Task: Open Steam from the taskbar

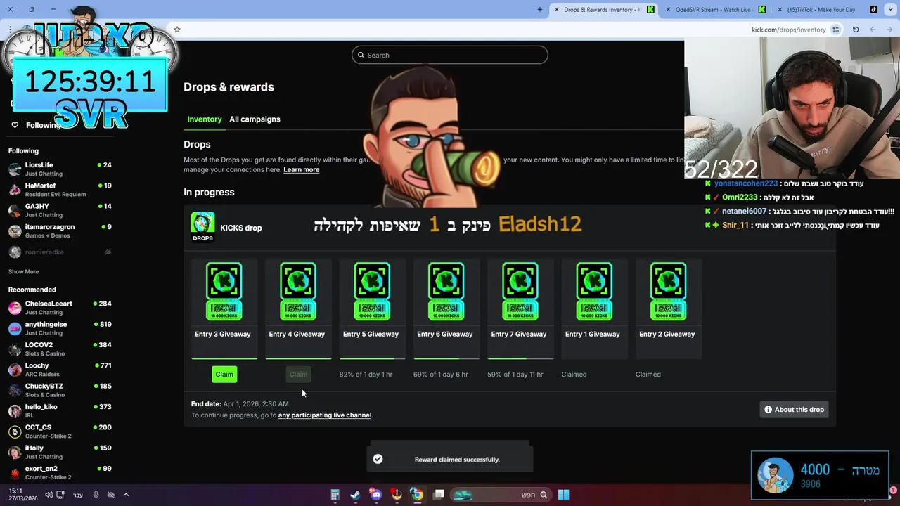Action: click(x=355, y=495)
